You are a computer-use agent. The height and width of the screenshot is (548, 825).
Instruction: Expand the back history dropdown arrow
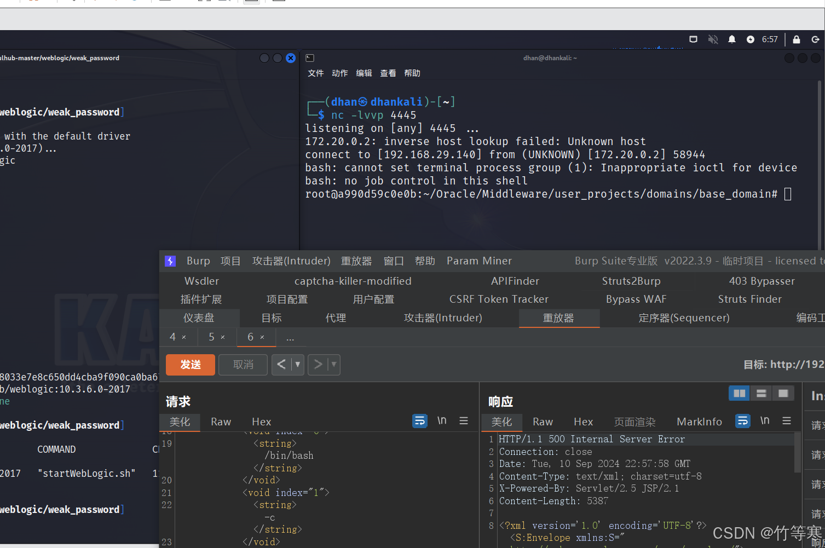coord(297,365)
